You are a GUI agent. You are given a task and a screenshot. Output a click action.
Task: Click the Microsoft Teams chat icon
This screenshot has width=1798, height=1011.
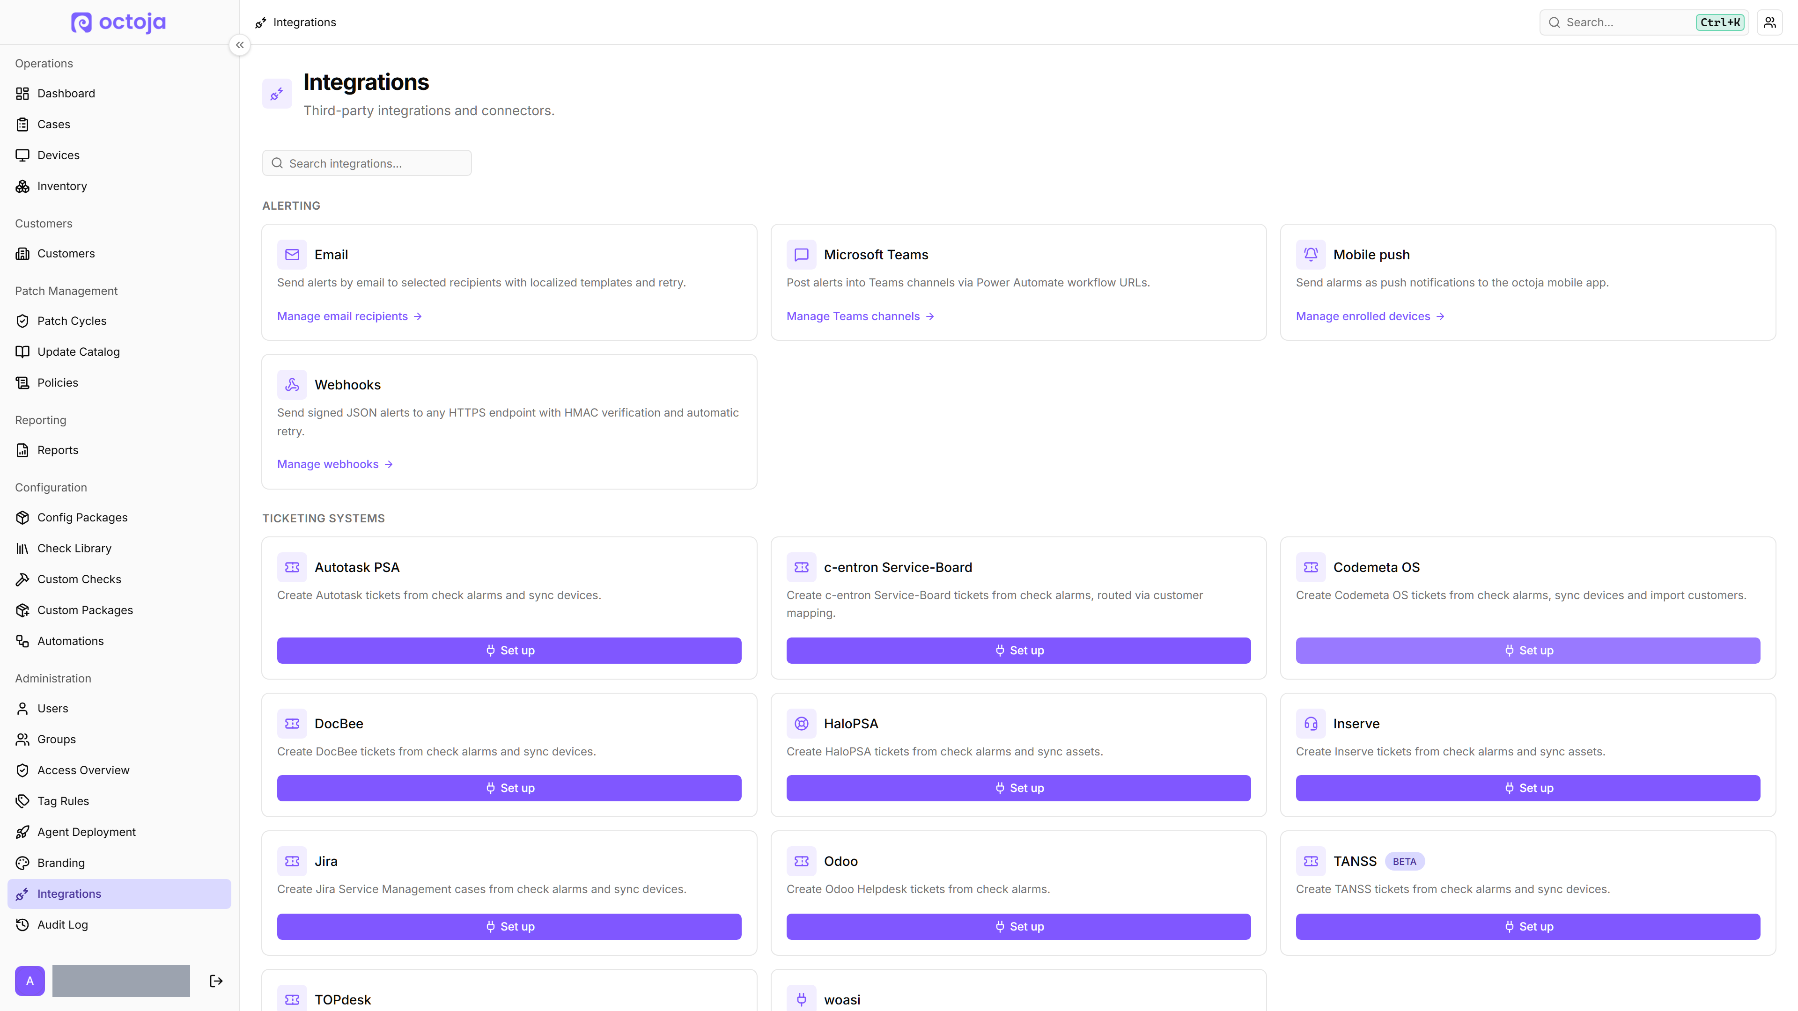pyautogui.click(x=801, y=255)
